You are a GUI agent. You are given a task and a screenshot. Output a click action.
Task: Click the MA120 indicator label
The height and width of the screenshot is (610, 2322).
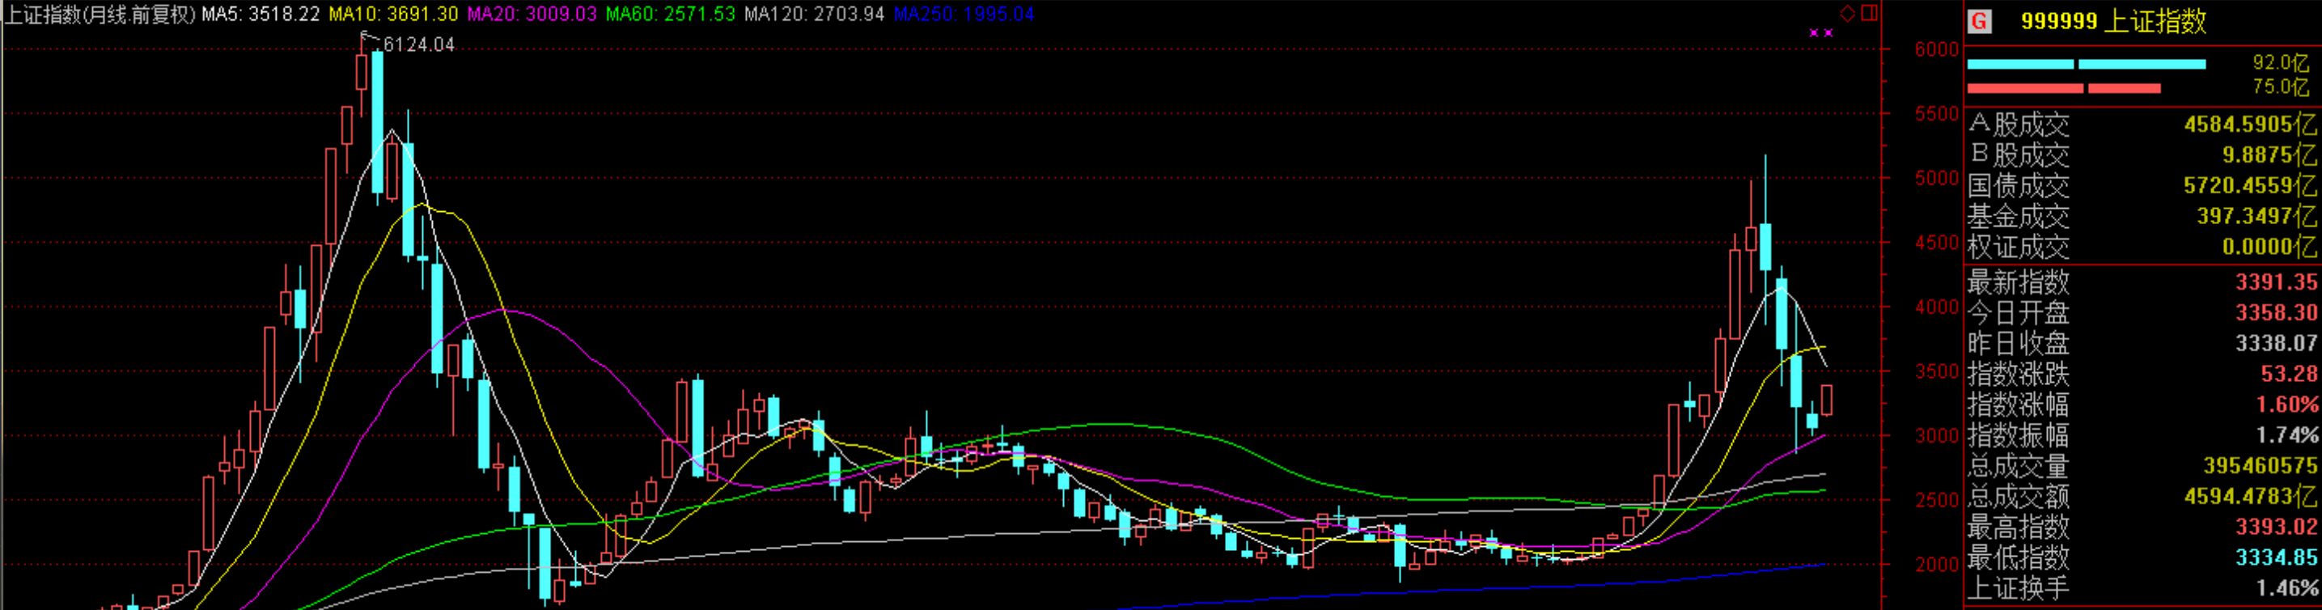[814, 15]
